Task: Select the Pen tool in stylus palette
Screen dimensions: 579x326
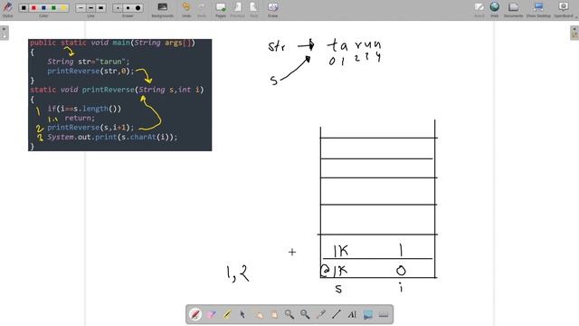Action: (x=195, y=314)
